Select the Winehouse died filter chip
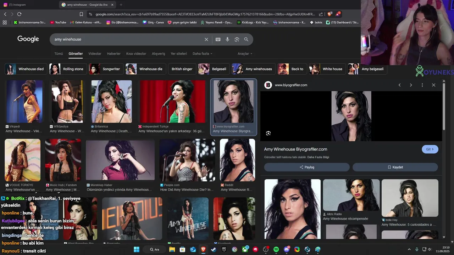 click(x=26, y=69)
